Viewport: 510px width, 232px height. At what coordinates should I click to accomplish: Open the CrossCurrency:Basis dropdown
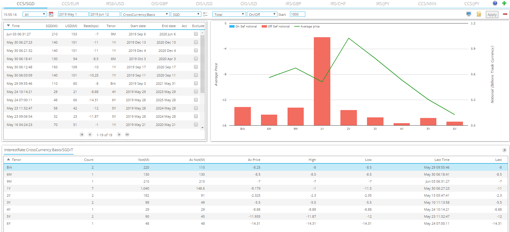pos(145,14)
